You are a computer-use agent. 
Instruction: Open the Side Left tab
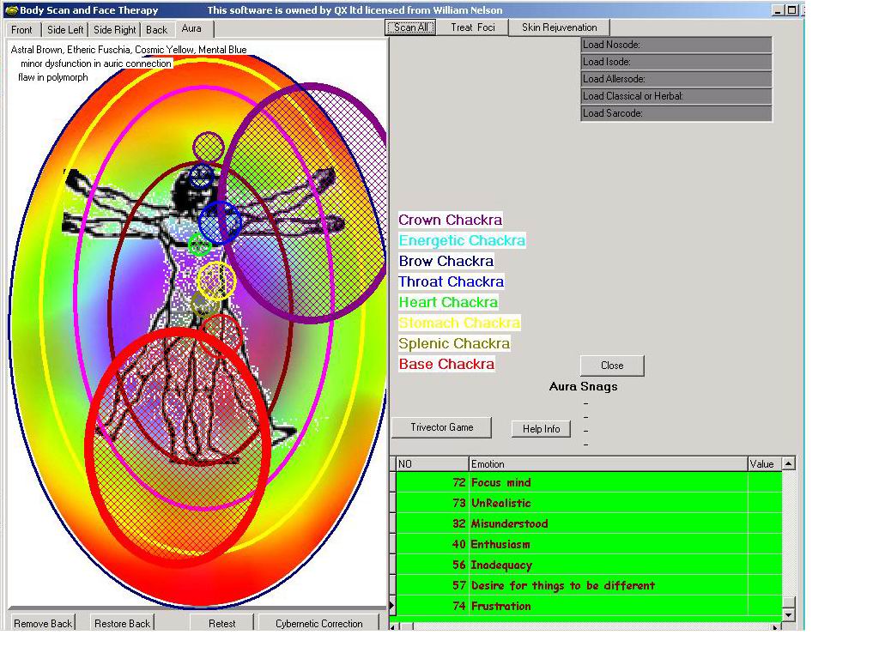click(65, 30)
